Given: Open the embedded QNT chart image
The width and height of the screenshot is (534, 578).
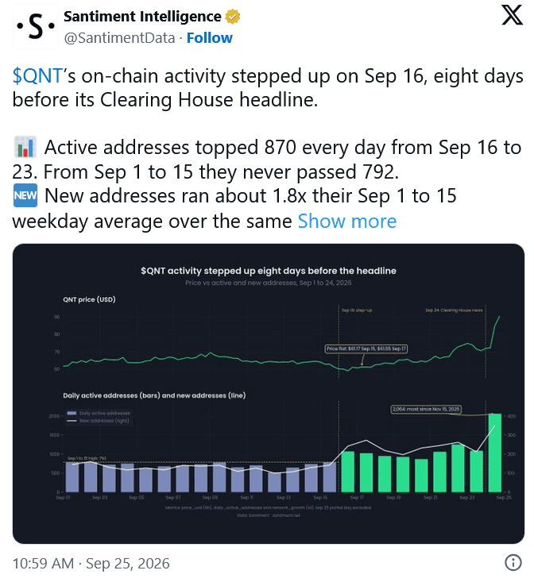Looking at the screenshot, I should (269, 393).
